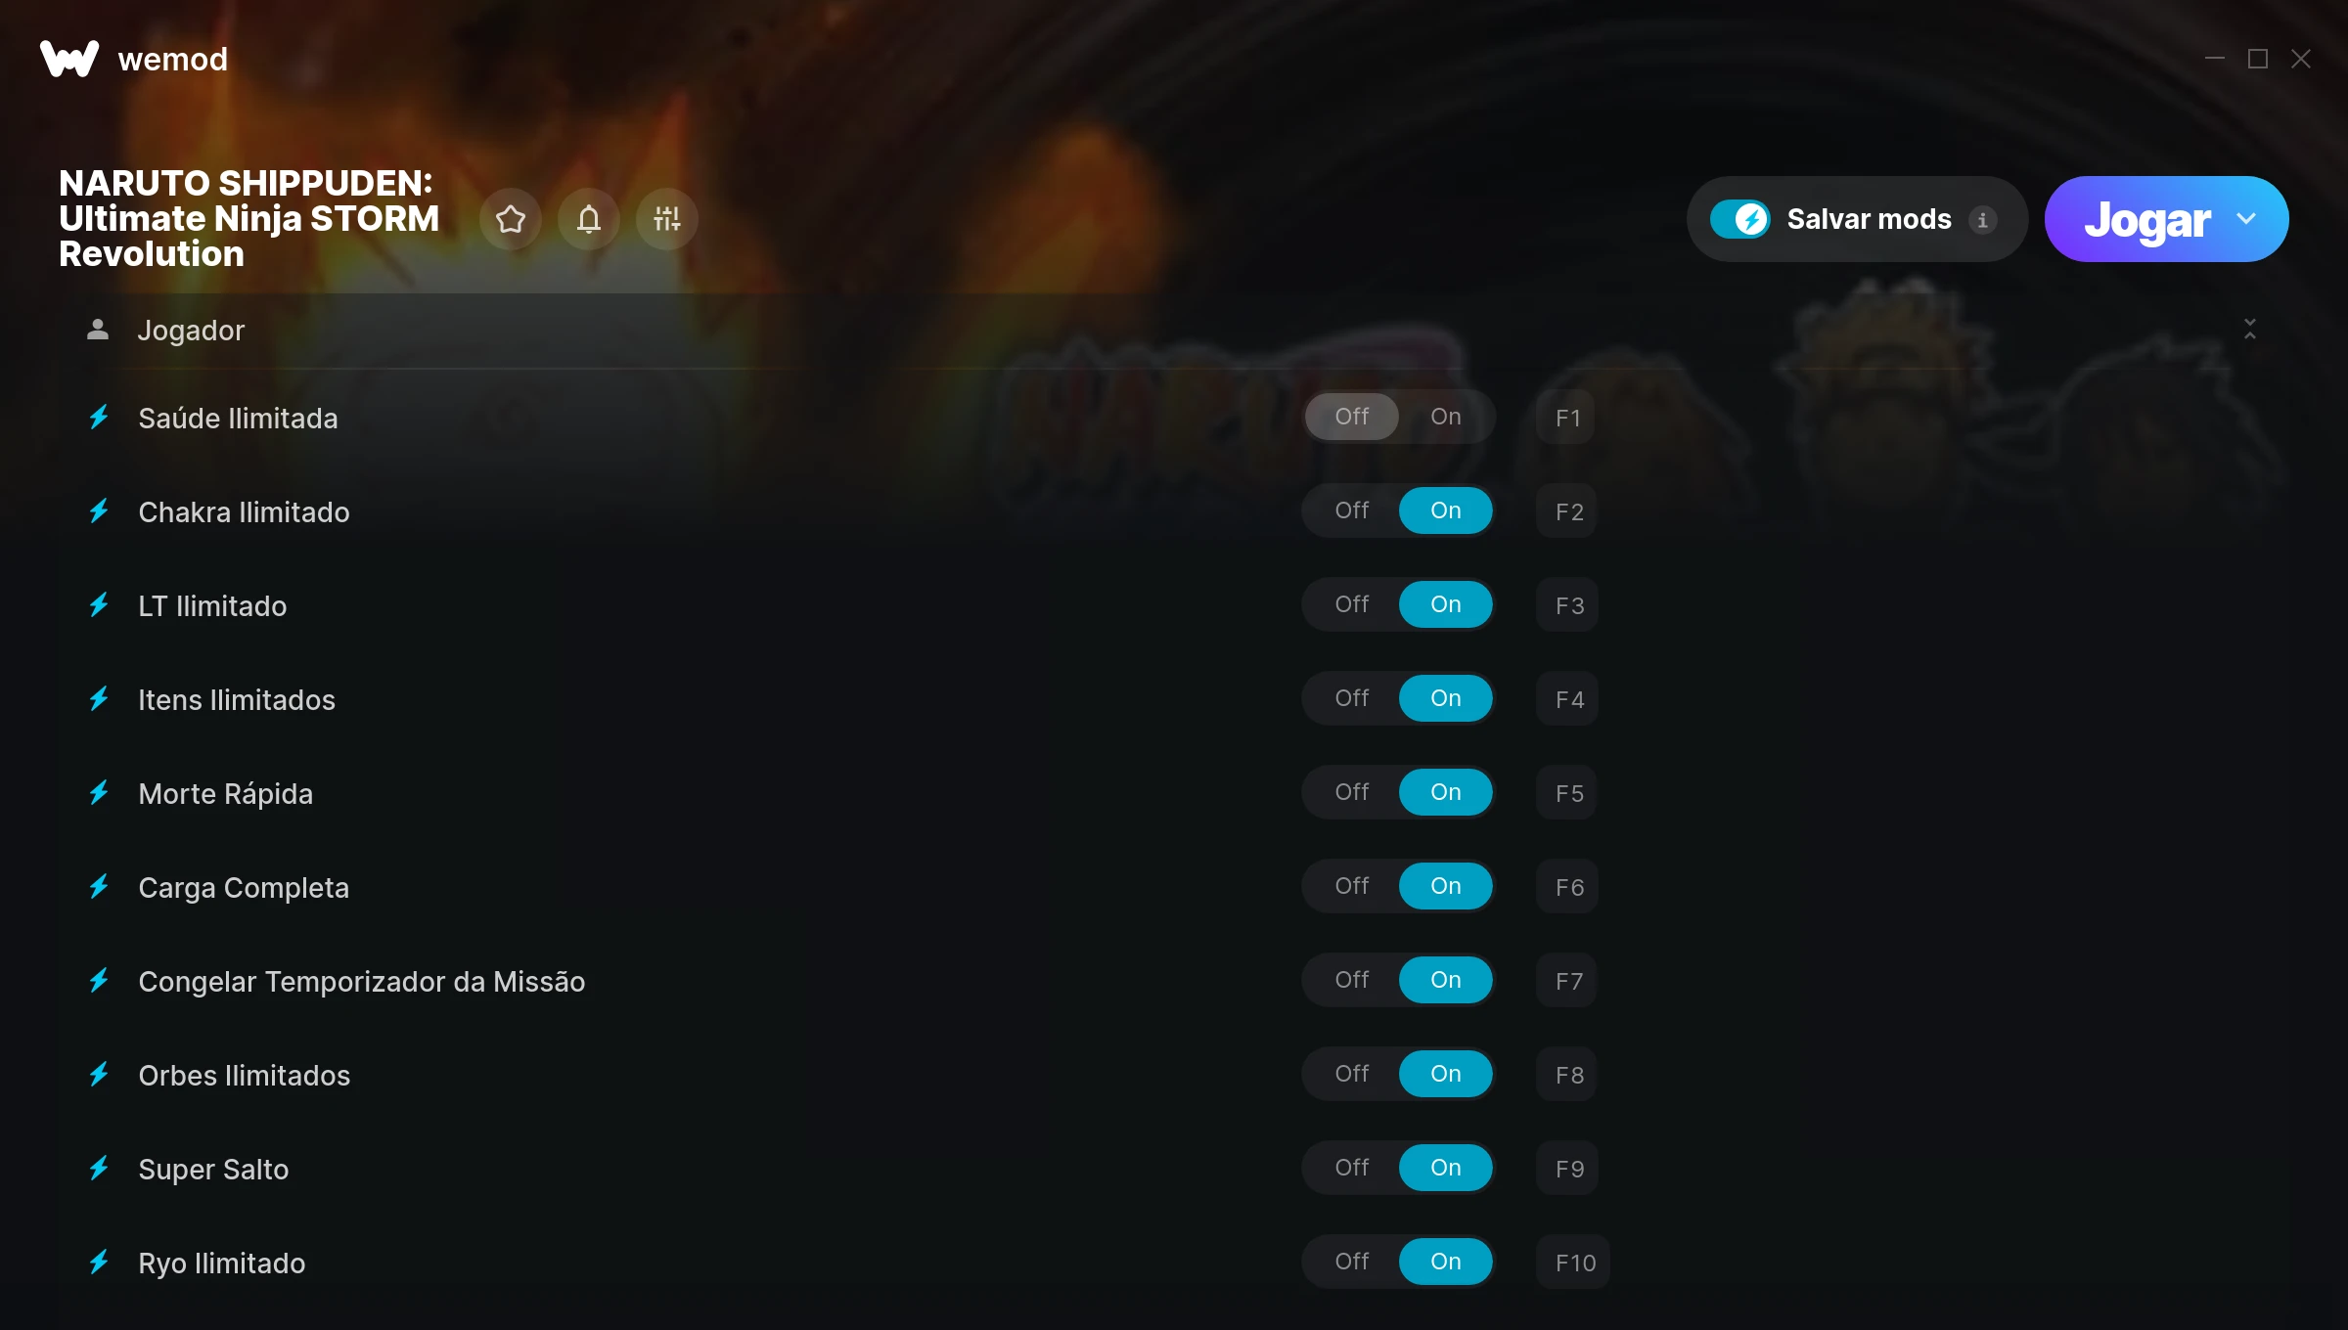Open notifications bell icon
The image size is (2348, 1330).
point(589,219)
